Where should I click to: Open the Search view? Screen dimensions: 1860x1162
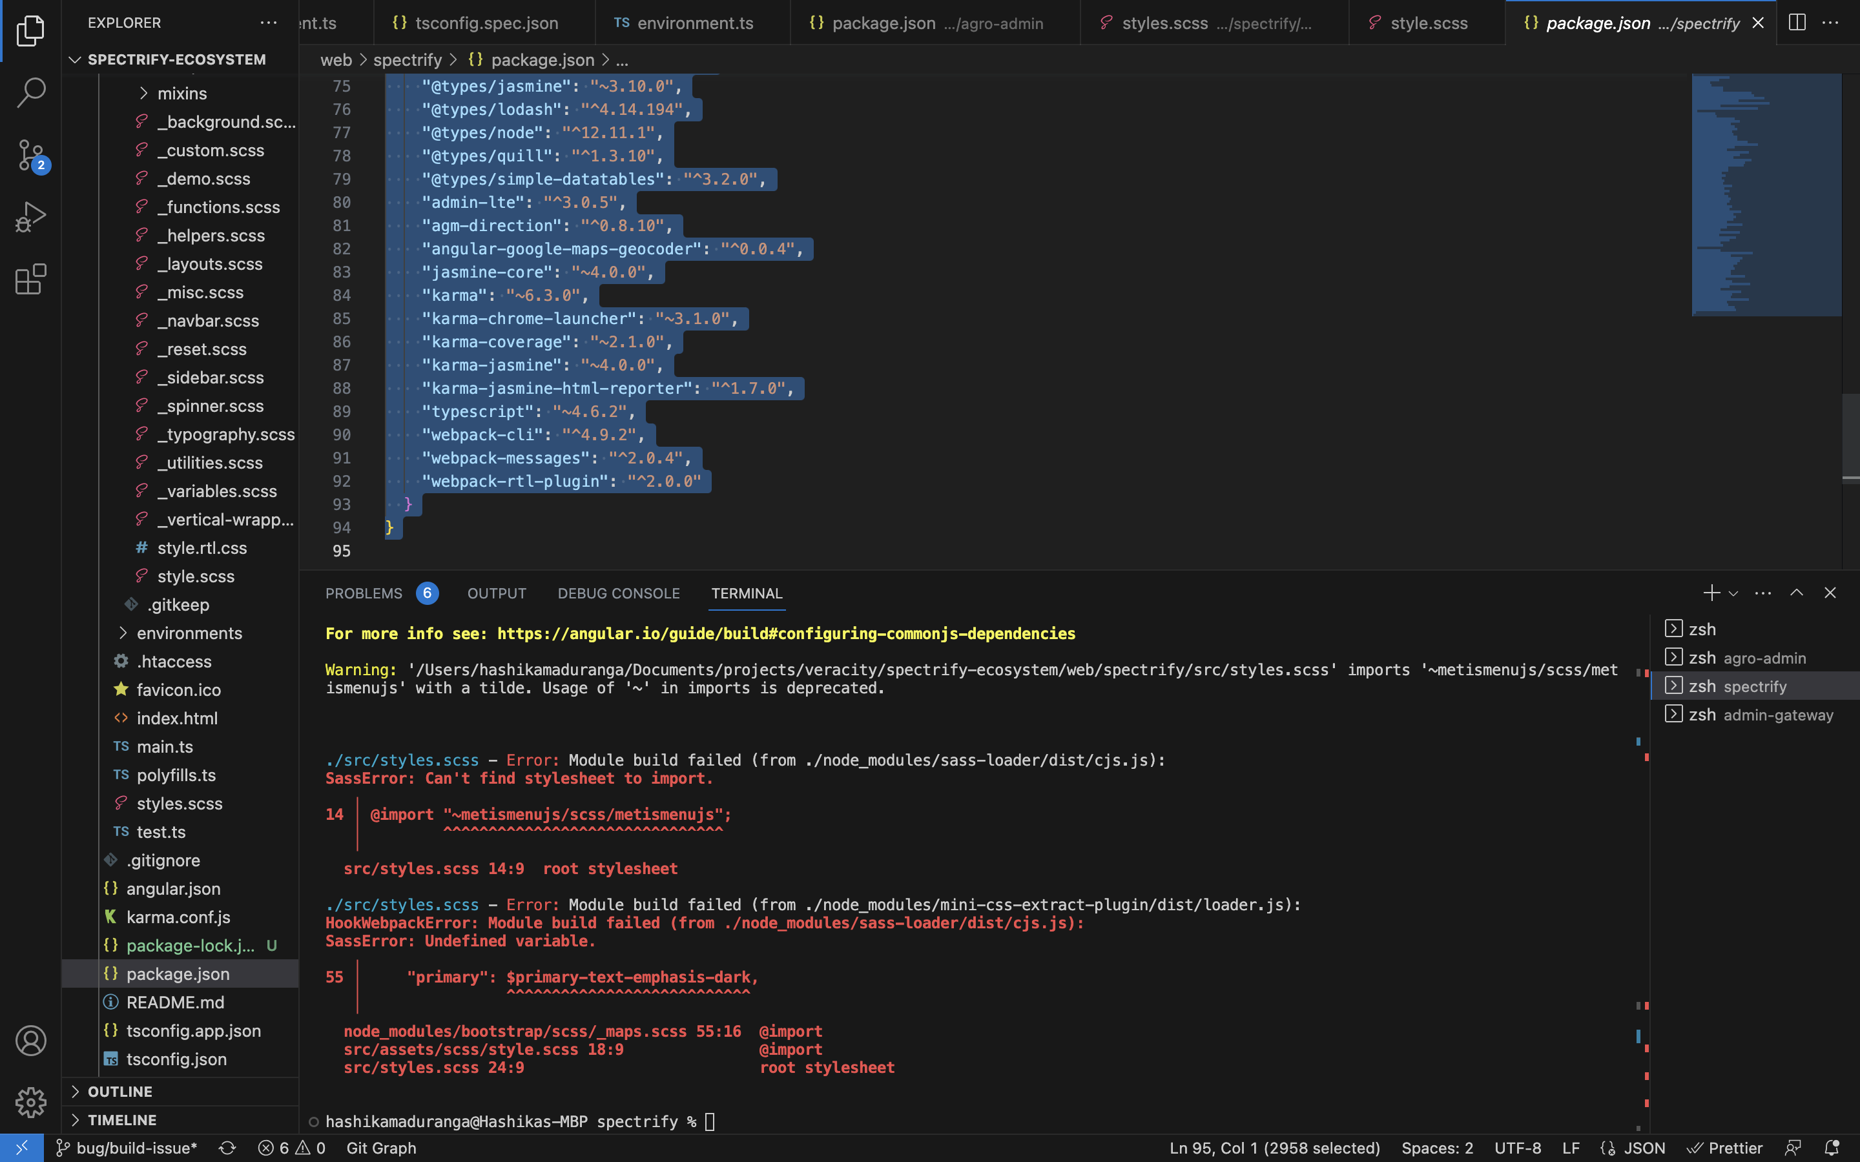pyautogui.click(x=31, y=92)
